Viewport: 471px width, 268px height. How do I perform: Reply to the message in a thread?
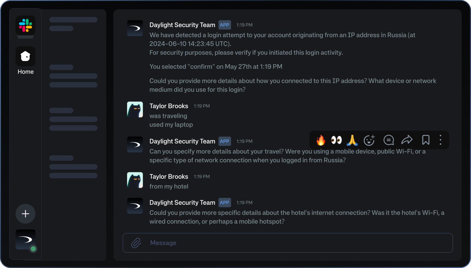pos(389,140)
